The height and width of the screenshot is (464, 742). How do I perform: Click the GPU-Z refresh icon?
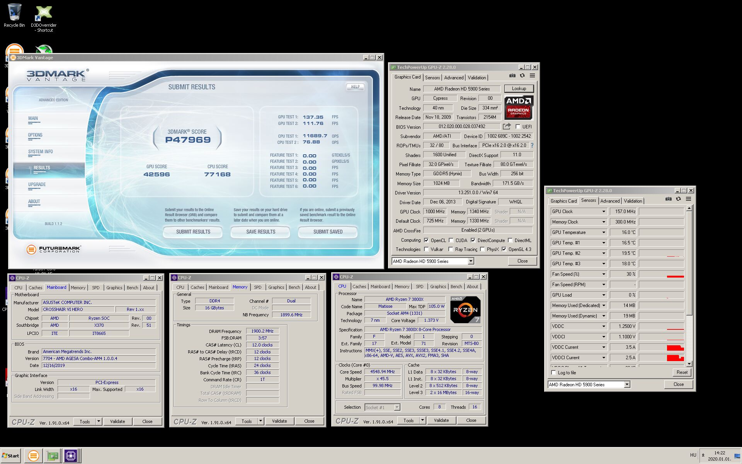click(522, 76)
